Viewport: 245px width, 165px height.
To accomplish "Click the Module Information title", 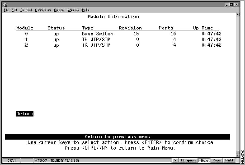I will coord(113,16).
